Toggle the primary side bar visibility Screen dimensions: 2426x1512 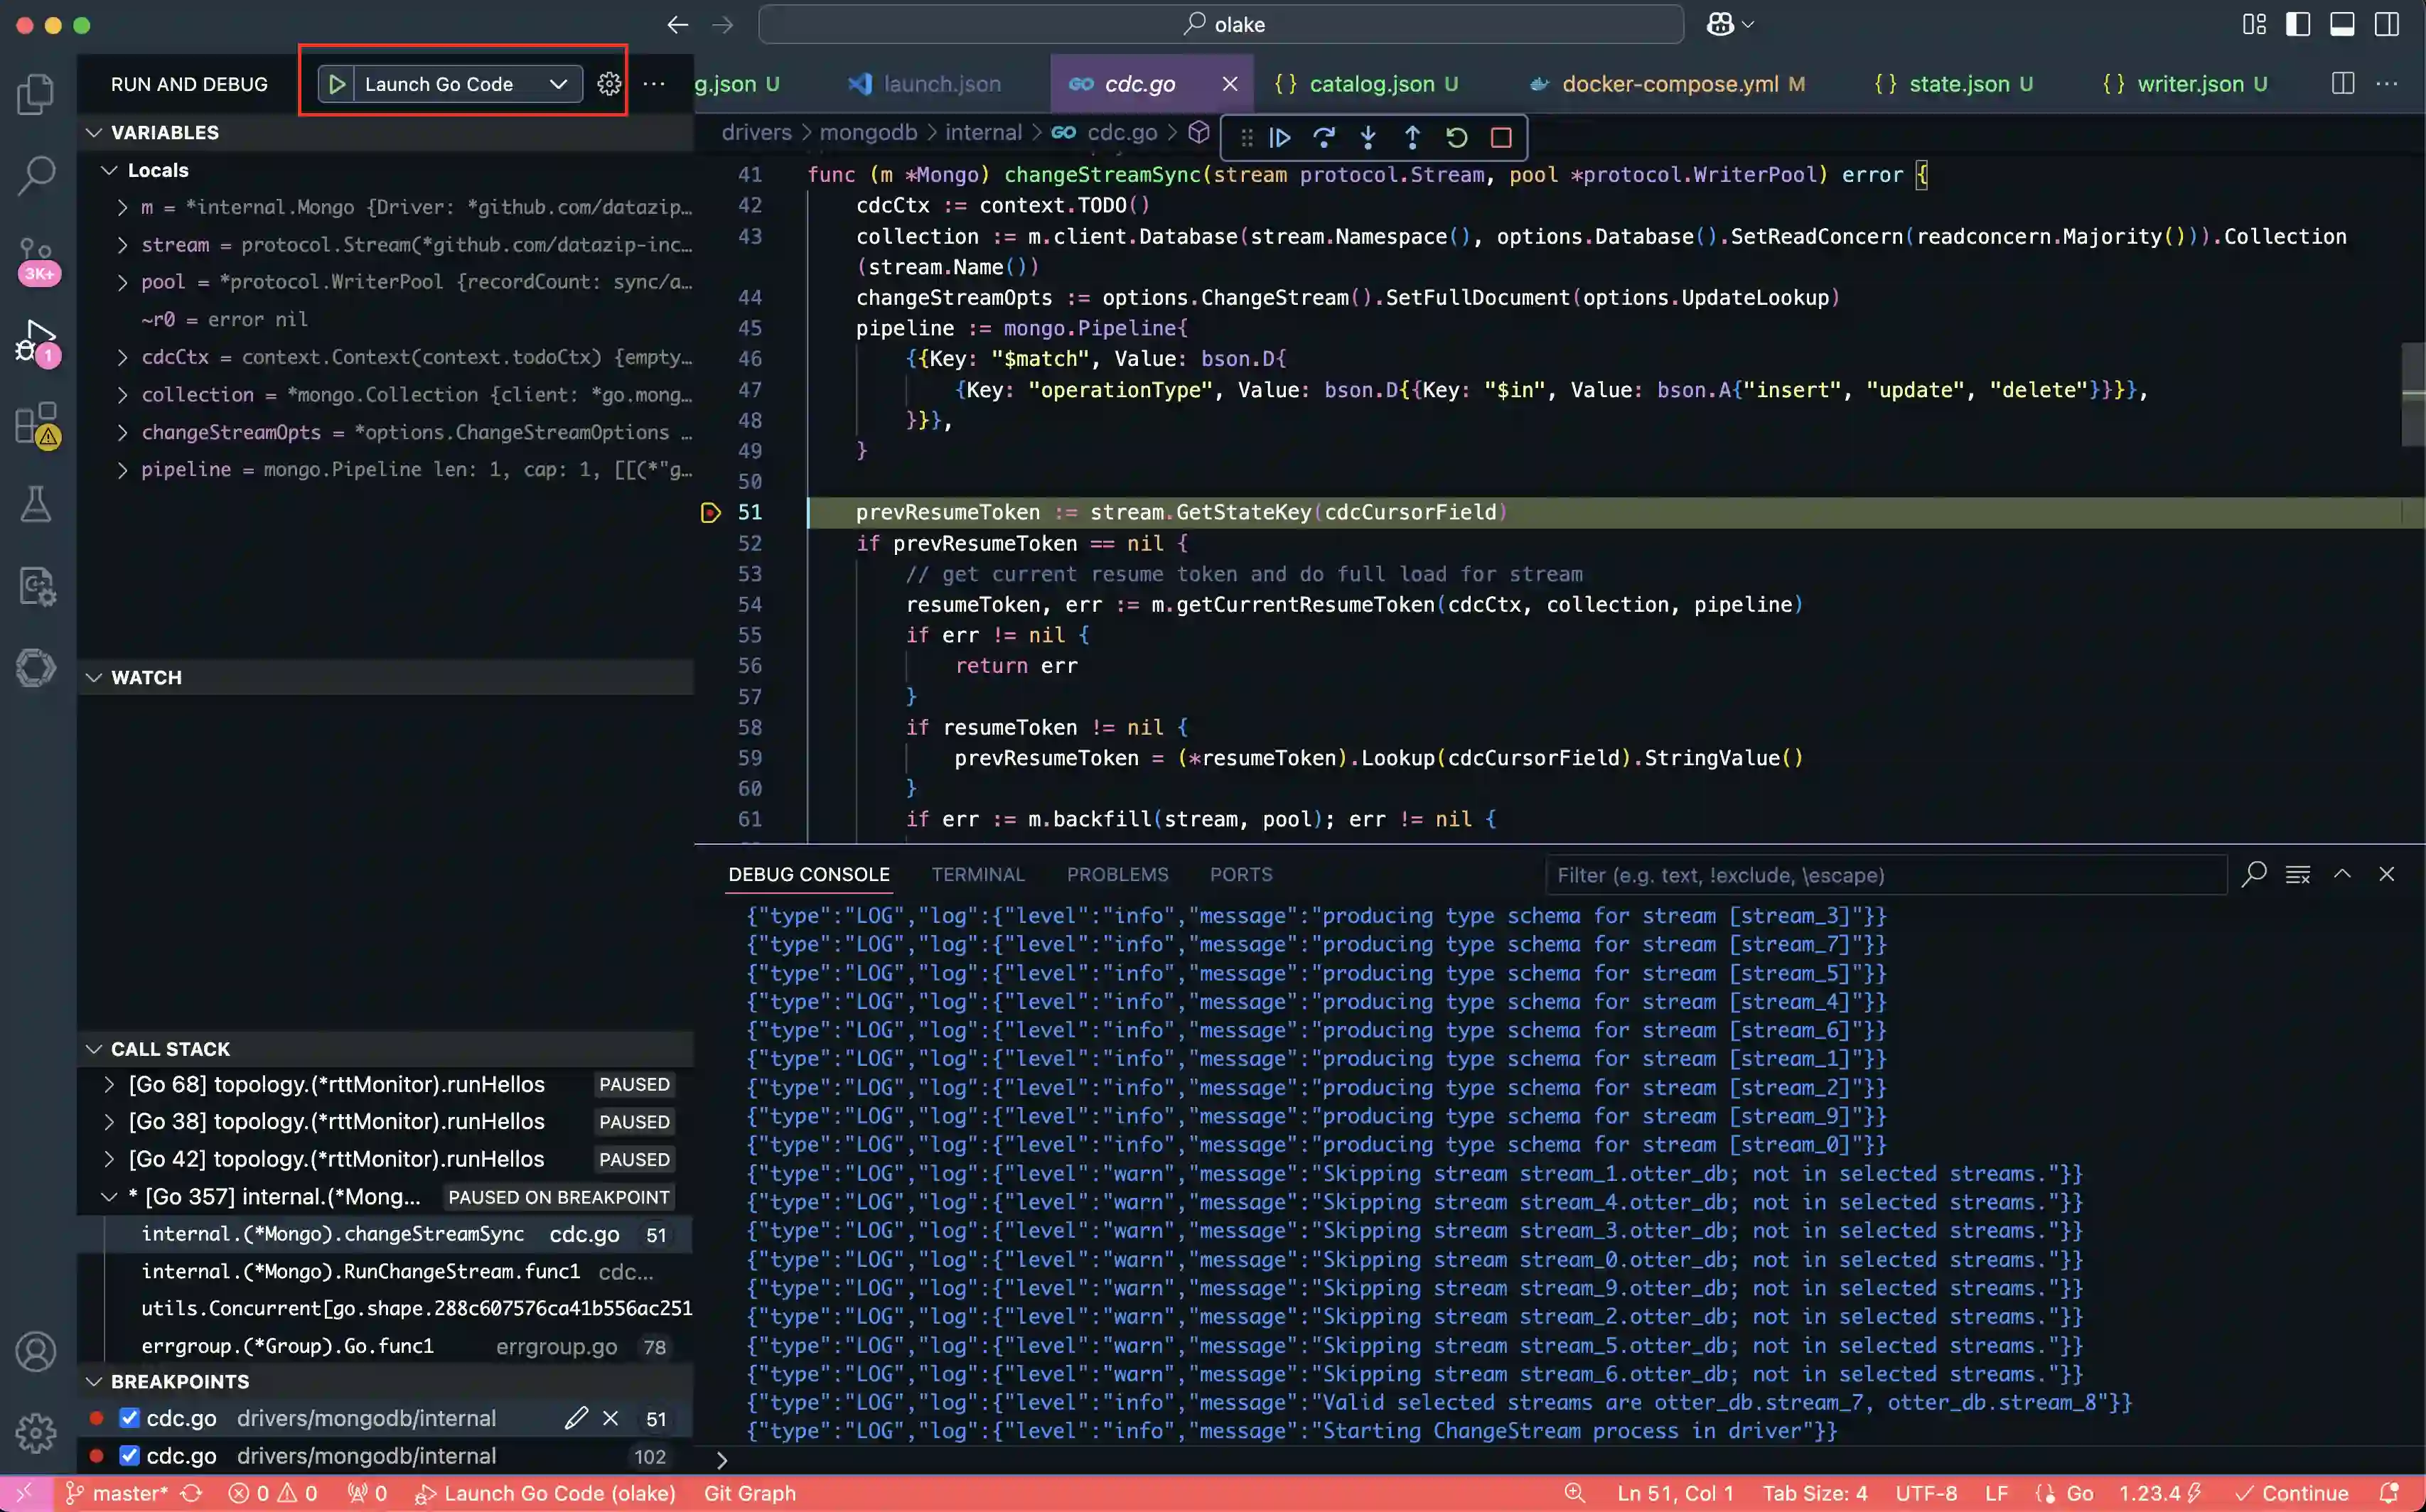pyautogui.click(x=2298, y=24)
